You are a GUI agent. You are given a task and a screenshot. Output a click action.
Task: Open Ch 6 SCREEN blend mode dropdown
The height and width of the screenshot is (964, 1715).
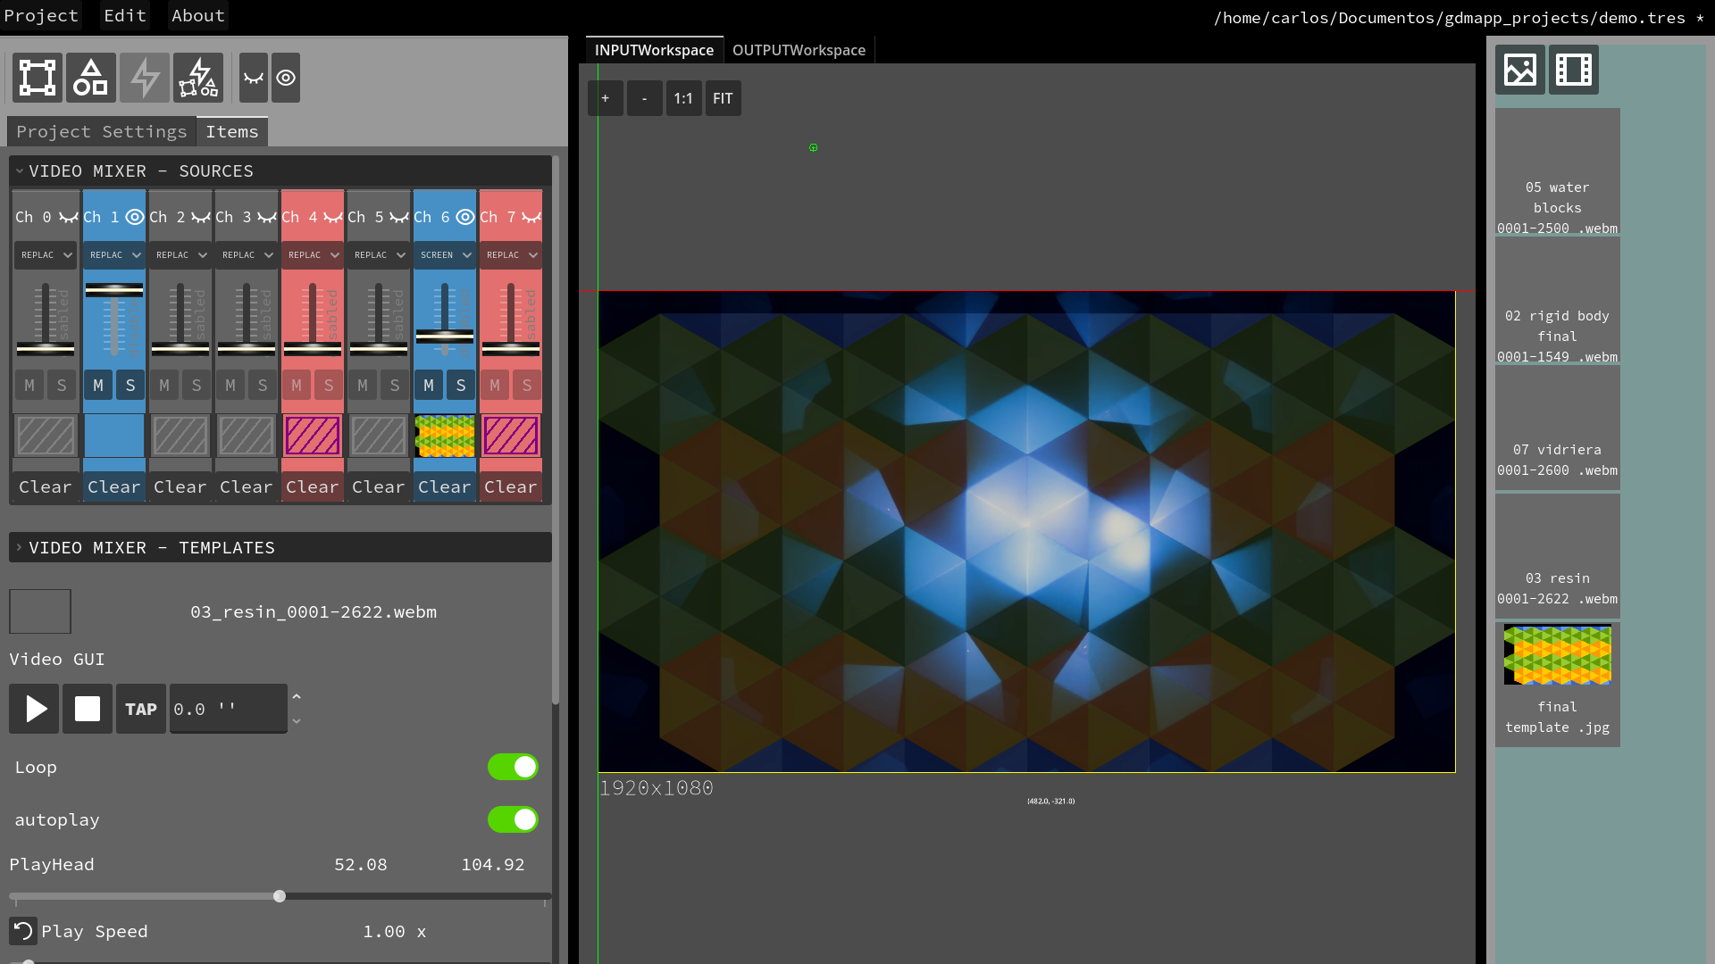[445, 255]
